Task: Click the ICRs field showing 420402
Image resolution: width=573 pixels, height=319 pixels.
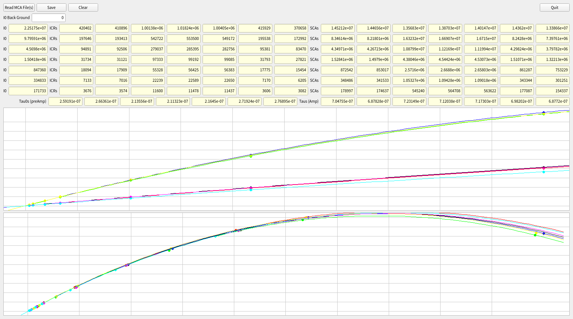Action: [76, 28]
